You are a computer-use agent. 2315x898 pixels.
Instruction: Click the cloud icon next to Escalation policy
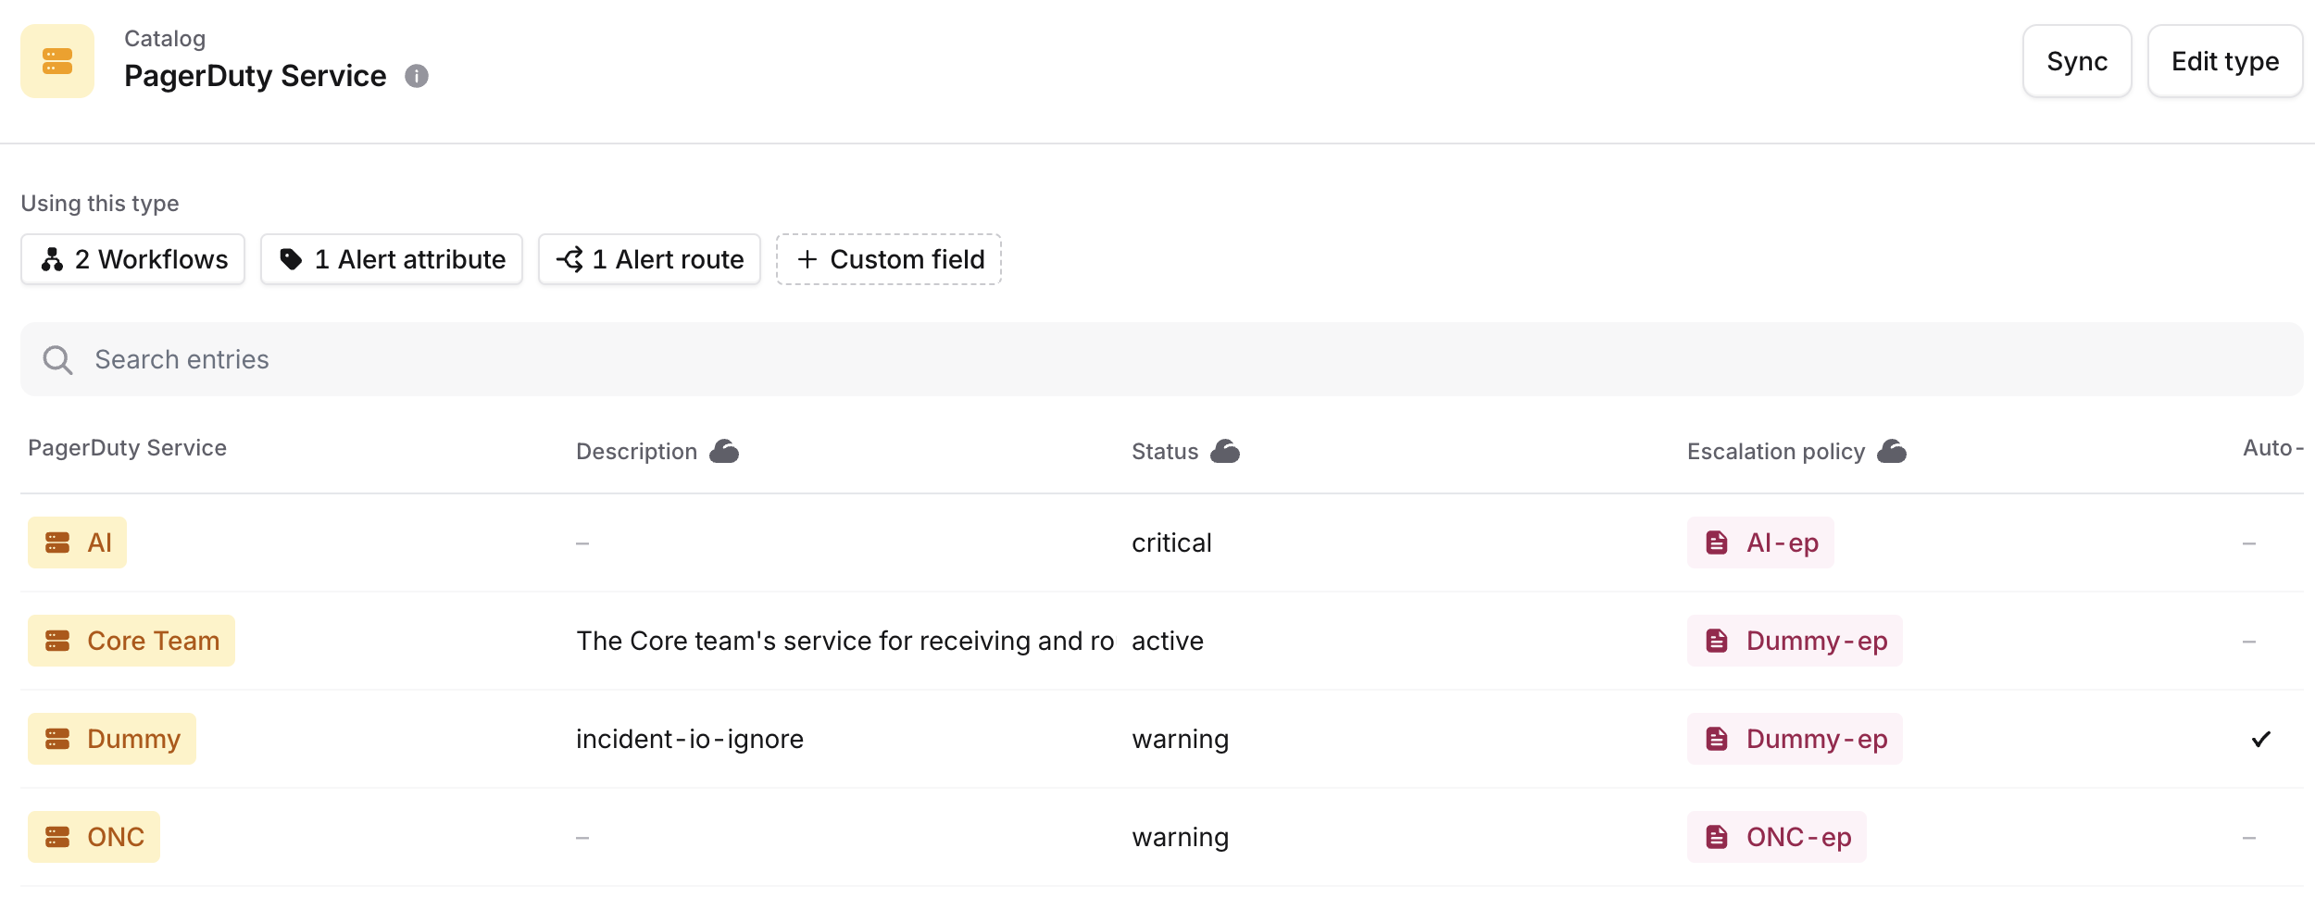[x=1892, y=452]
